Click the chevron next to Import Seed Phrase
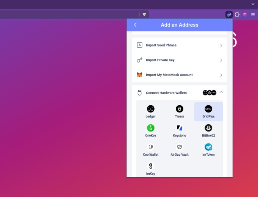Image resolution: width=258 pixels, height=197 pixels. (x=221, y=45)
